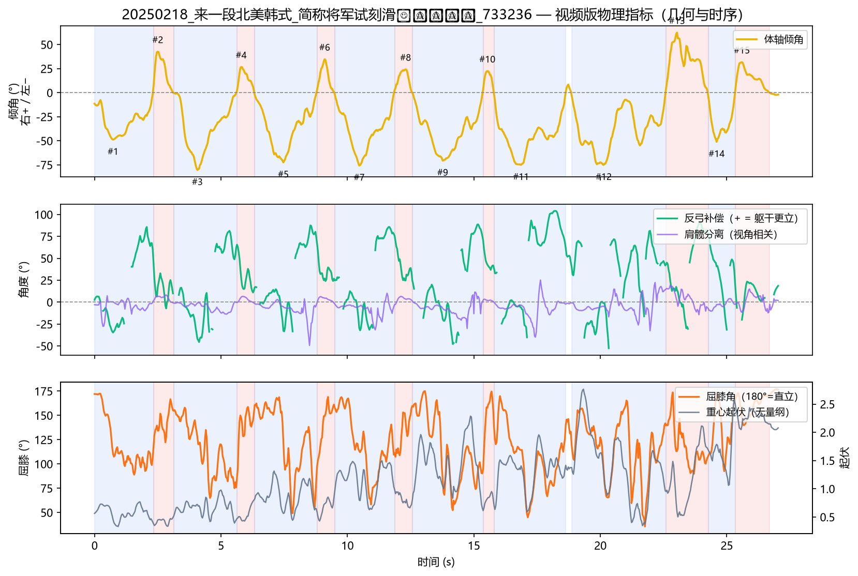
Task: Click the 倾角 (°) y-axis label
Action: [19, 102]
